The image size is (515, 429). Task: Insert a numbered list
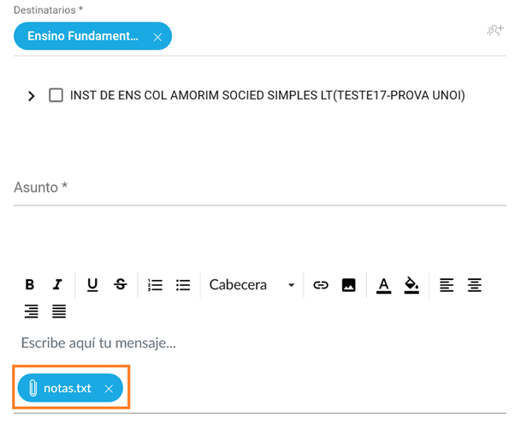[155, 285]
